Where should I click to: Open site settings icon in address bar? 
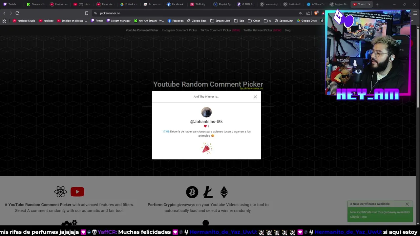(95, 13)
